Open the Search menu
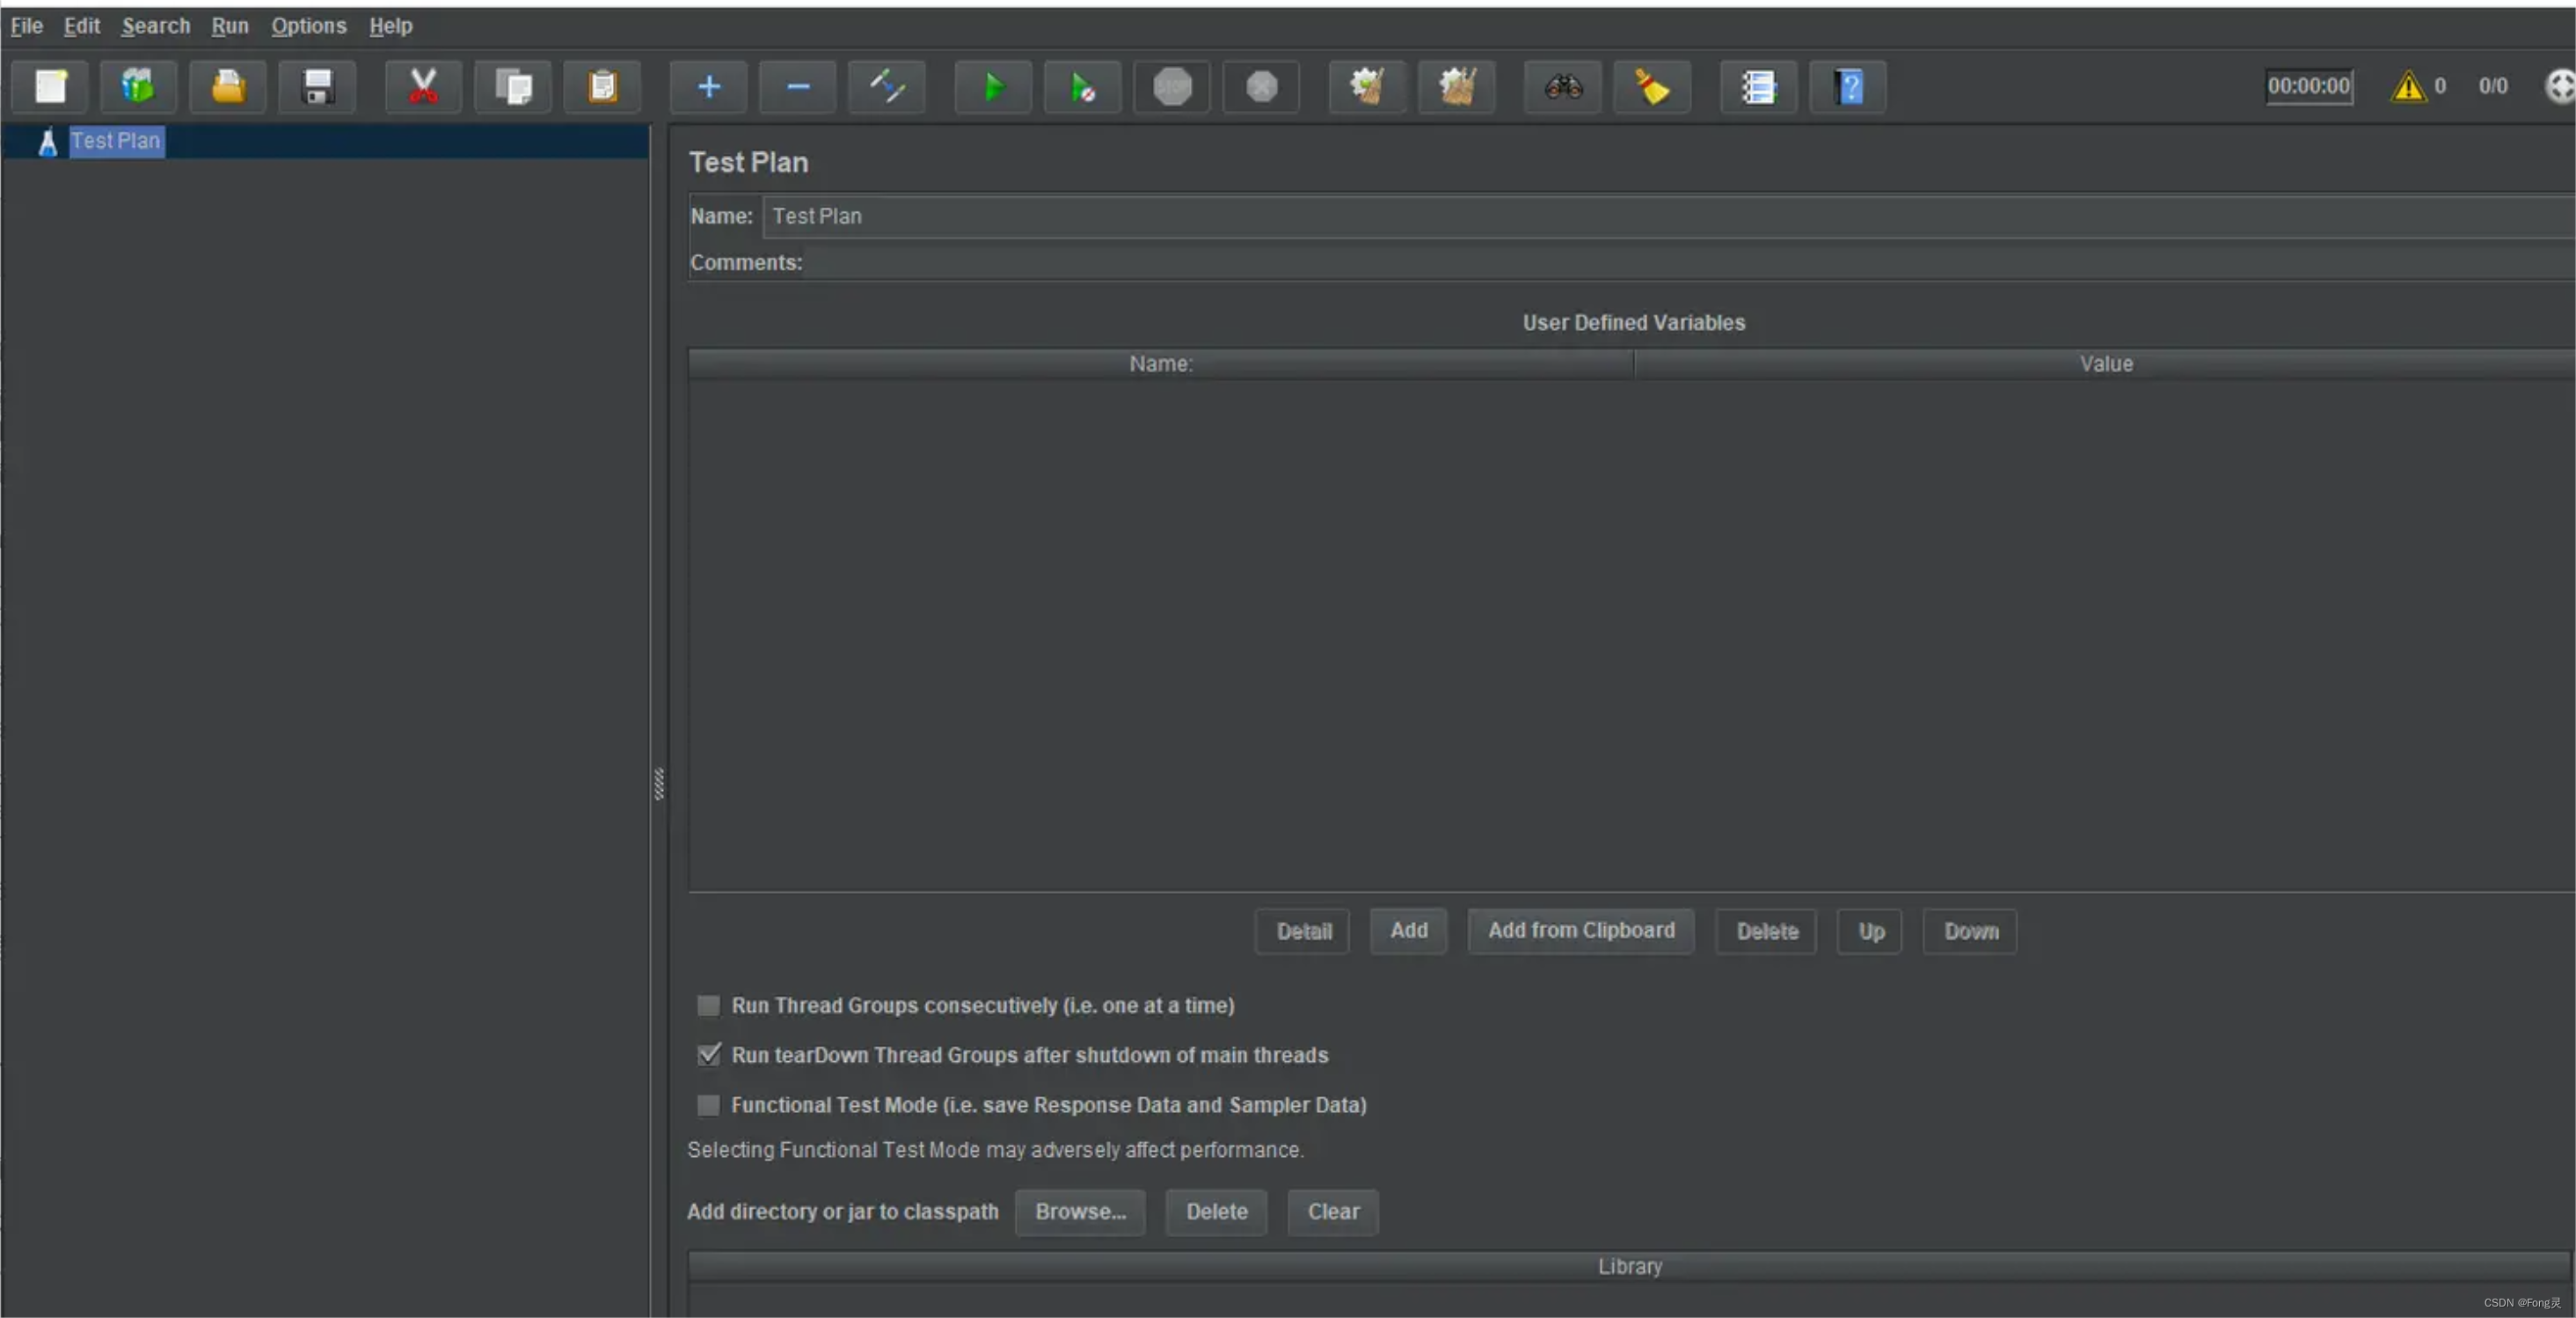The image size is (2576, 1318). pos(156,26)
